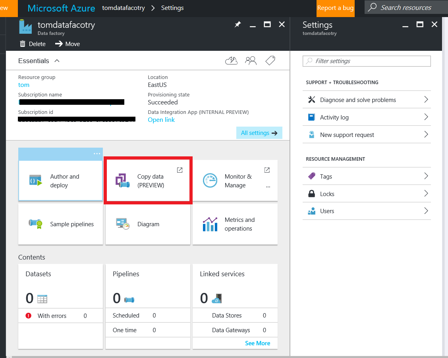Open external link icon on Monitor & Manage tile
Image resolution: width=448 pixels, height=358 pixels.
pyautogui.click(x=267, y=170)
